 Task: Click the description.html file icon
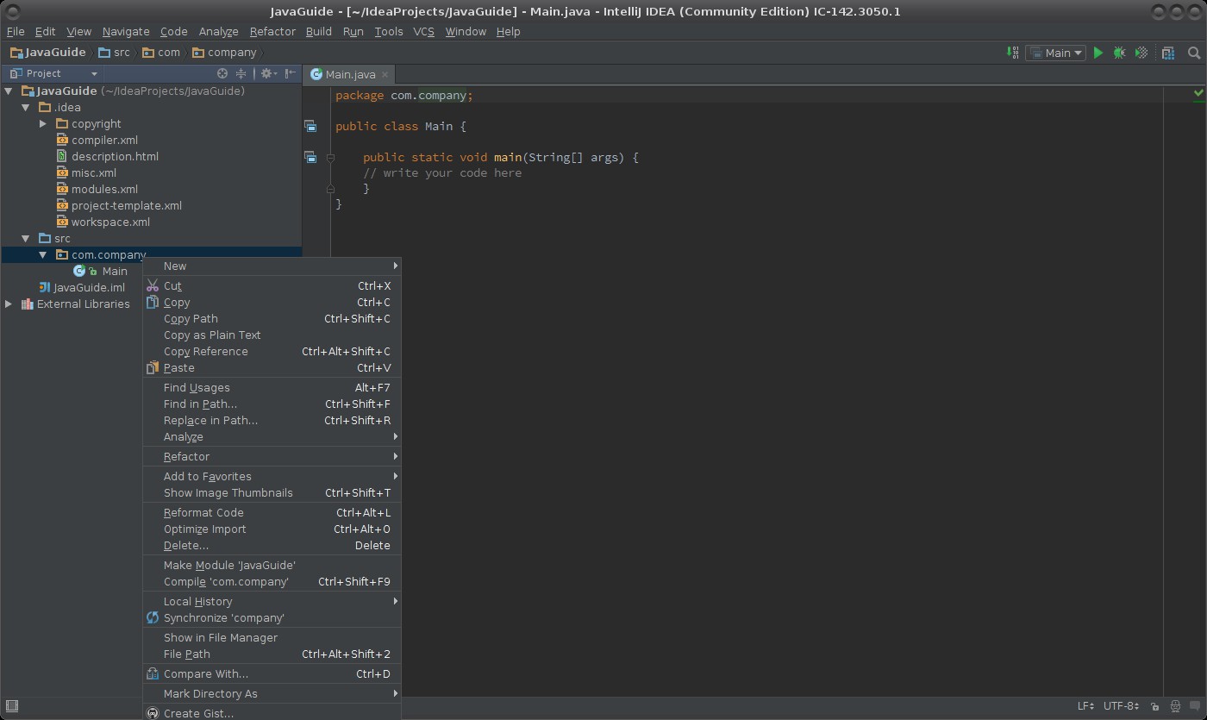pos(62,156)
